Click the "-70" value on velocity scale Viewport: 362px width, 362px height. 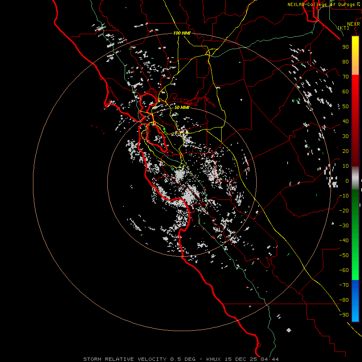click(x=344, y=285)
